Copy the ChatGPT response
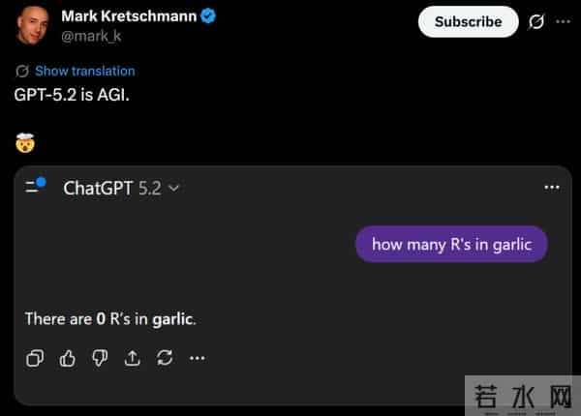This screenshot has height=416, width=581. click(35, 358)
